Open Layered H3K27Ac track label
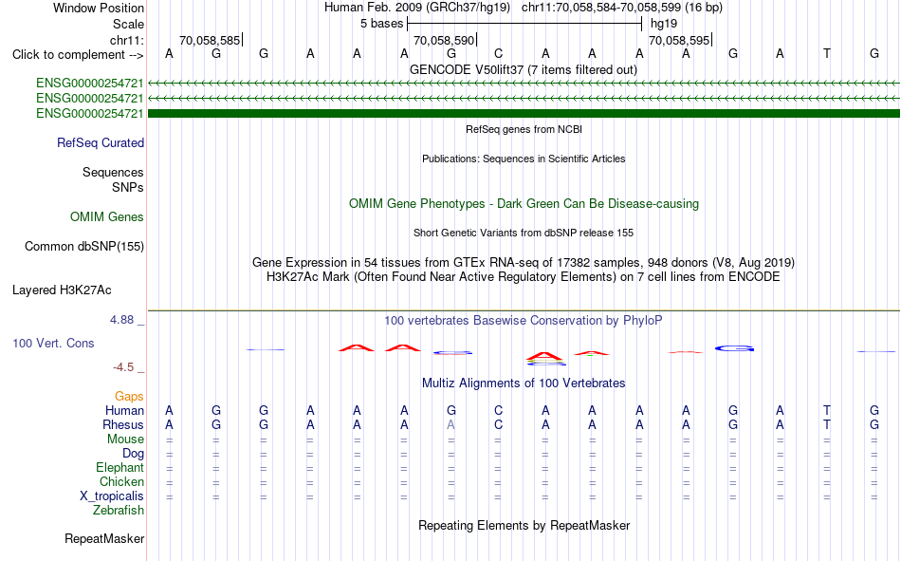The width and height of the screenshot is (901, 561). [x=62, y=290]
